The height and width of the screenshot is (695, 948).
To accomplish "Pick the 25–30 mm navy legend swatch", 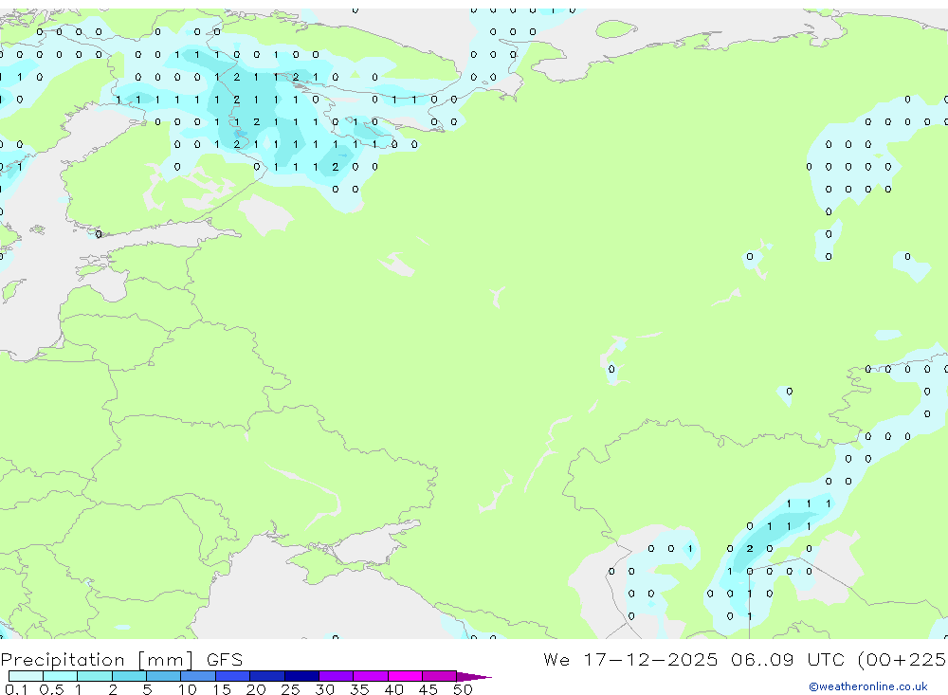I will click(x=301, y=676).
